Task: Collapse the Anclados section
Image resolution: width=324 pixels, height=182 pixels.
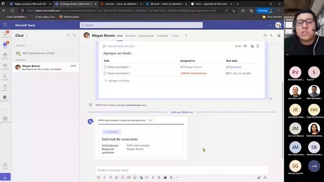Action: coord(14,45)
